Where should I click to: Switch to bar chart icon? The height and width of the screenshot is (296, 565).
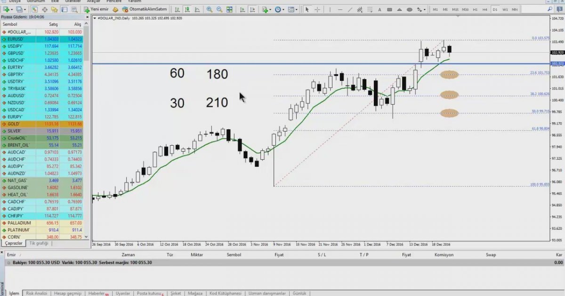[x=177, y=9]
